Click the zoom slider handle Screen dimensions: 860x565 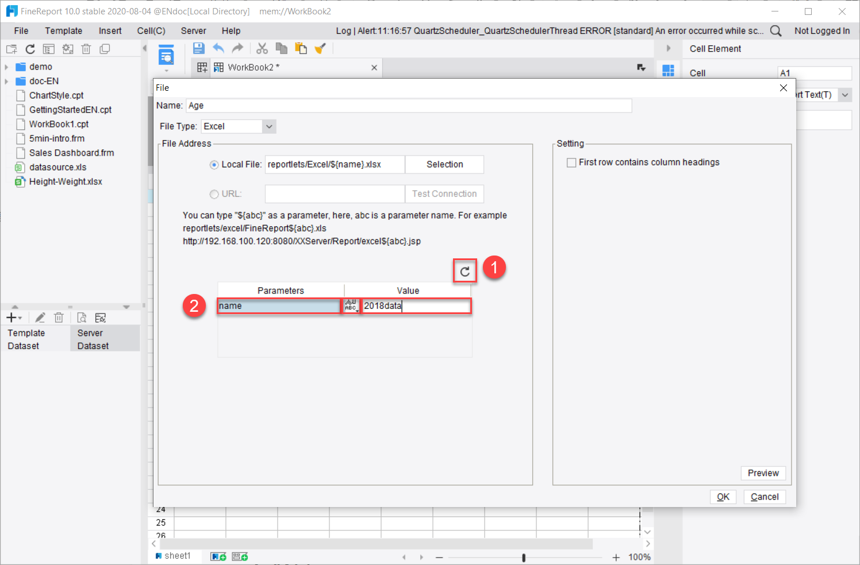pos(524,558)
